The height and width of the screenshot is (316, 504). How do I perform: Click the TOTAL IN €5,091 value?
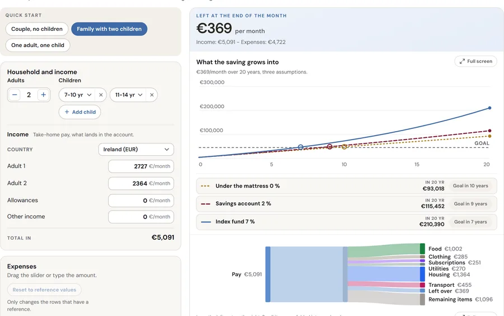tap(163, 238)
